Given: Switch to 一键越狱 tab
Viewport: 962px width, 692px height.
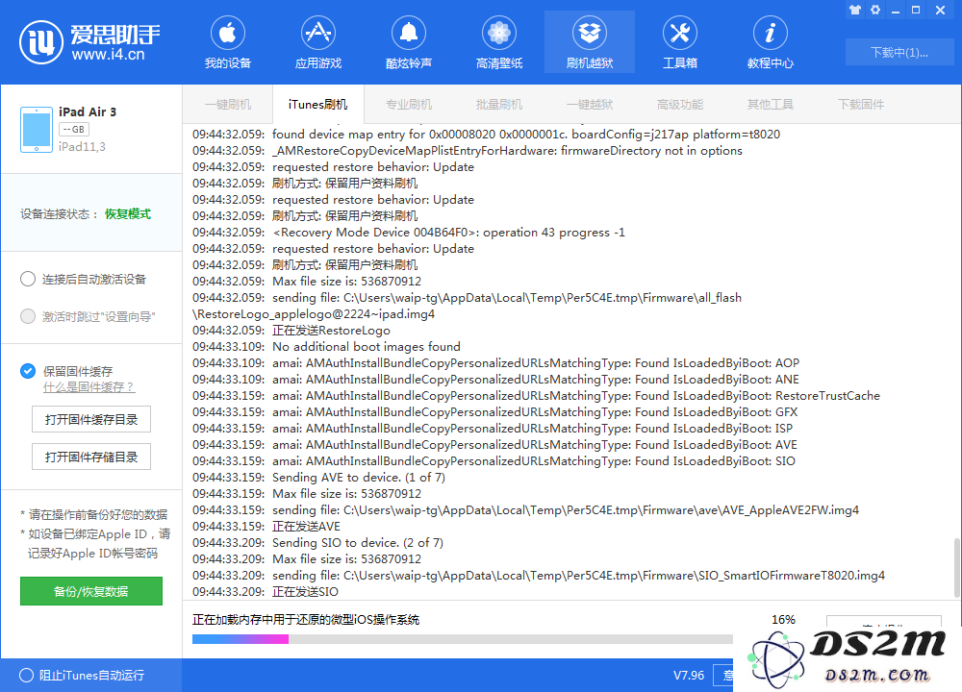Looking at the screenshot, I should [590, 104].
